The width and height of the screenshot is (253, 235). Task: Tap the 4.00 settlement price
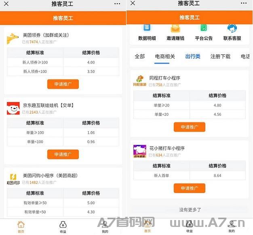(x=91, y=62)
